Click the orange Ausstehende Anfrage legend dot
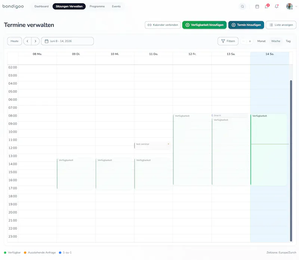Screen dimensions: 299x260 25,253
